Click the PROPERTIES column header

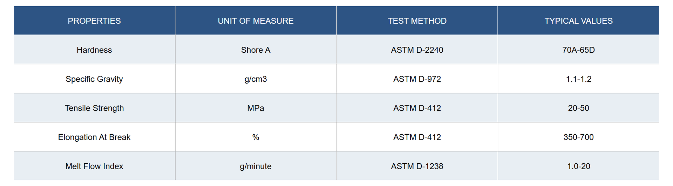pos(94,21)
